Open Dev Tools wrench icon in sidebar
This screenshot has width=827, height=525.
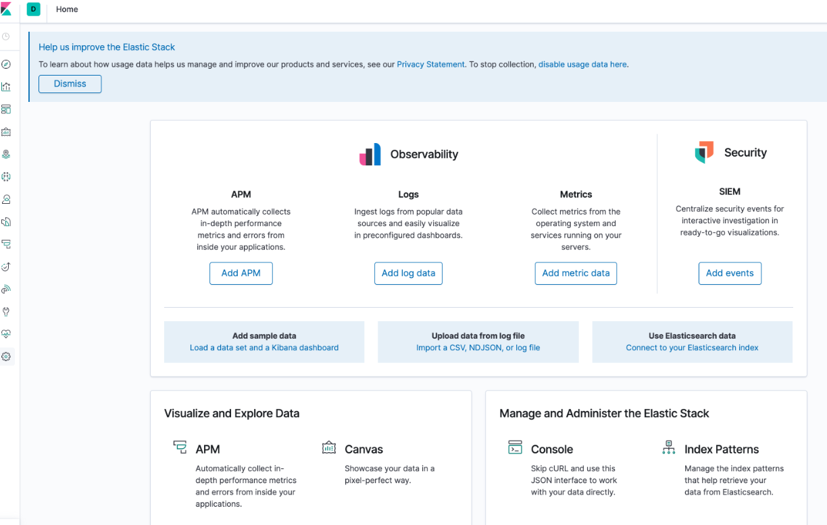tap(6, 312)
